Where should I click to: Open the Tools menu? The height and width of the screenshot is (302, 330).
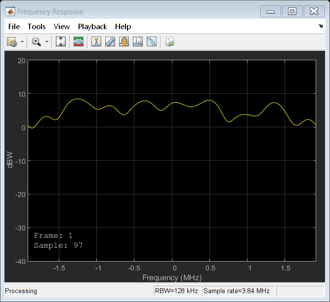click(37, 27)
